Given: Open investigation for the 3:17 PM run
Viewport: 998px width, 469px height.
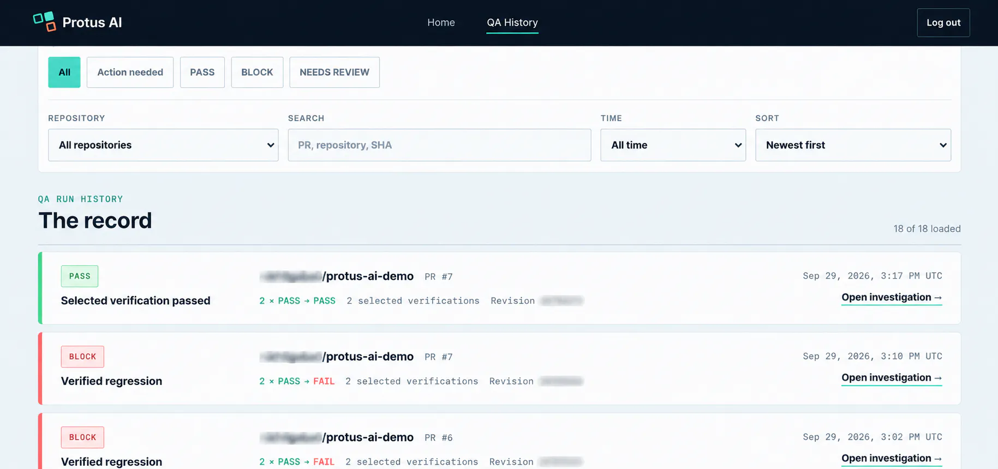Looking at the screenshot, I should pyautogui.click(x=892, y=297).
